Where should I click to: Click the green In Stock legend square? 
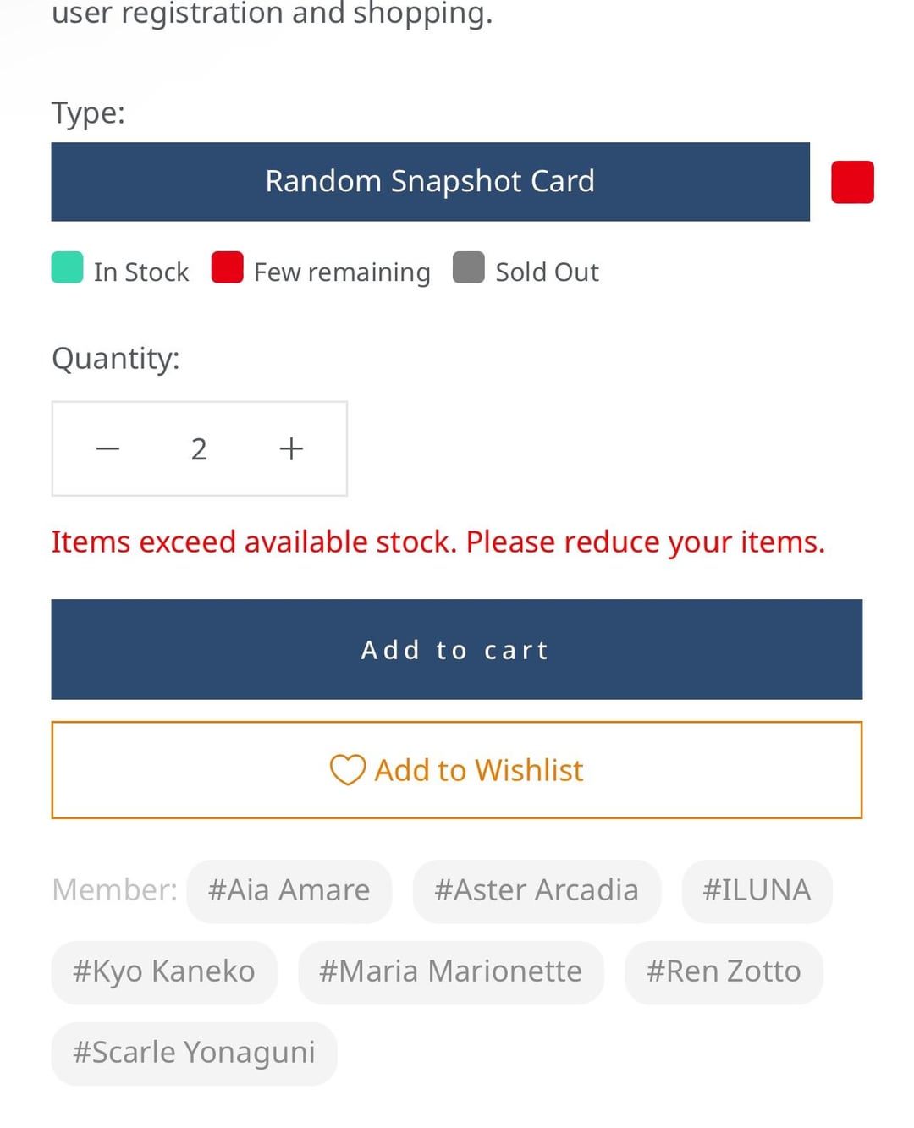67,267
